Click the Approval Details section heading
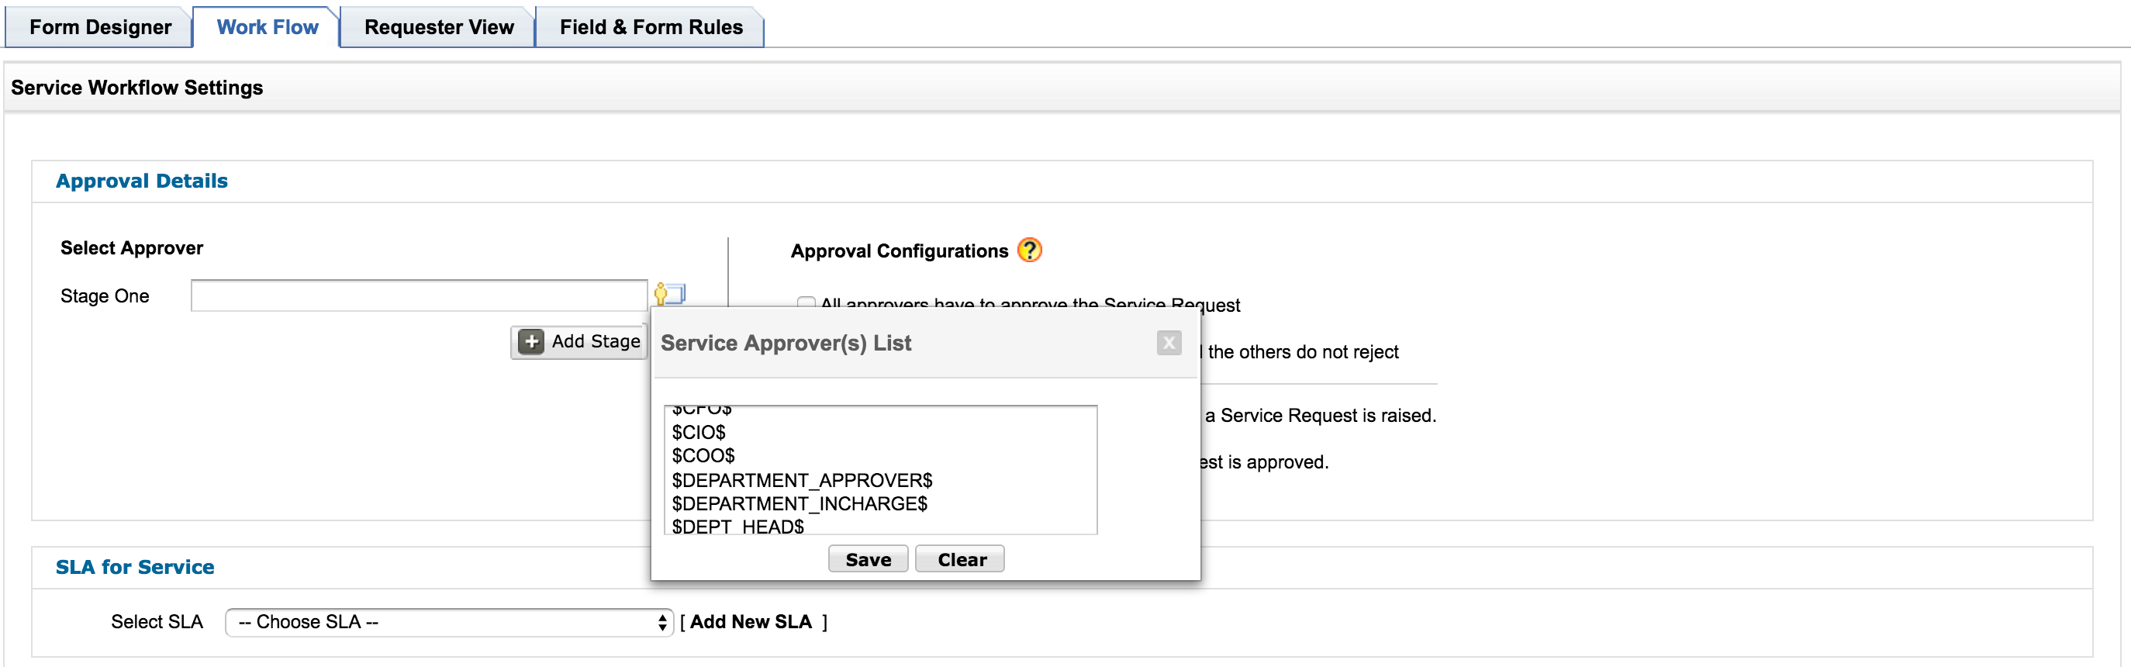The height and width of the screenshot is (667, 2131). click(141, 181)
